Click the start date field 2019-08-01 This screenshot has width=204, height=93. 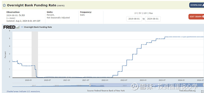pyautogui.click(x=134, y=19)
